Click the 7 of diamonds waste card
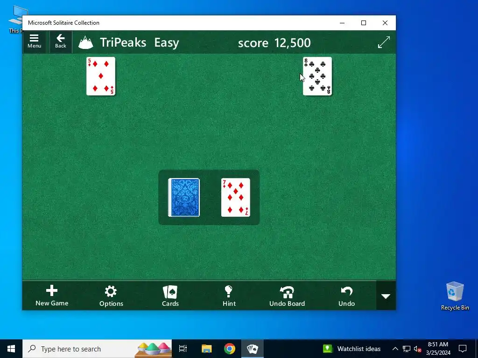 (x=236, y=198)
